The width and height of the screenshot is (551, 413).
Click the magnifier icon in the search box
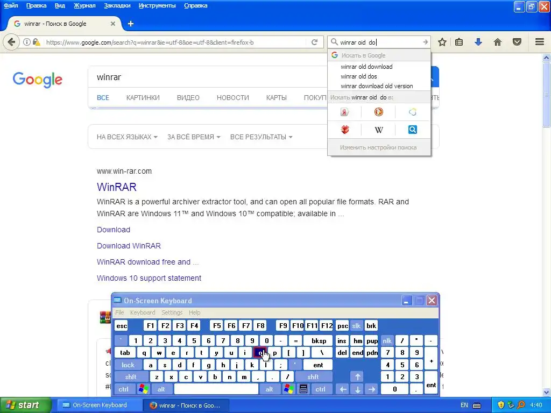click(x=334, y=42)
